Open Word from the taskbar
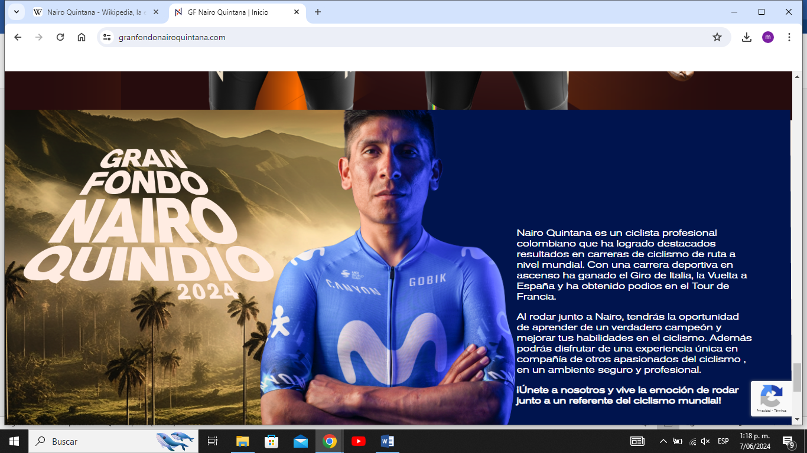The width and height of the screenshot is (807, 453). point(387,441)
